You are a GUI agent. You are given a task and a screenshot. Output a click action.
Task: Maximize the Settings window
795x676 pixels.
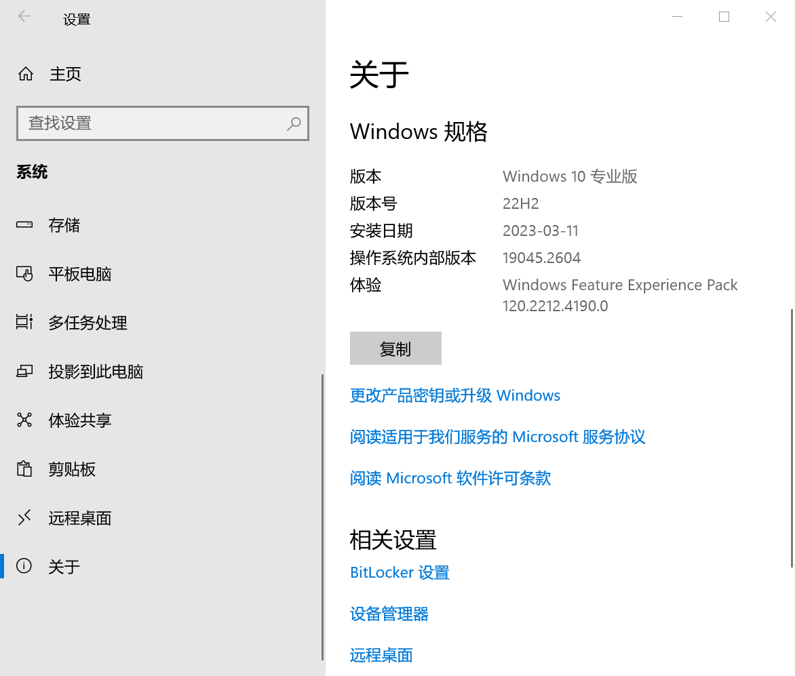[724, 17]
